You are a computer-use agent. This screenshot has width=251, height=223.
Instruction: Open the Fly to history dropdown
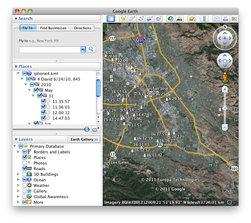tap(83, 49)
